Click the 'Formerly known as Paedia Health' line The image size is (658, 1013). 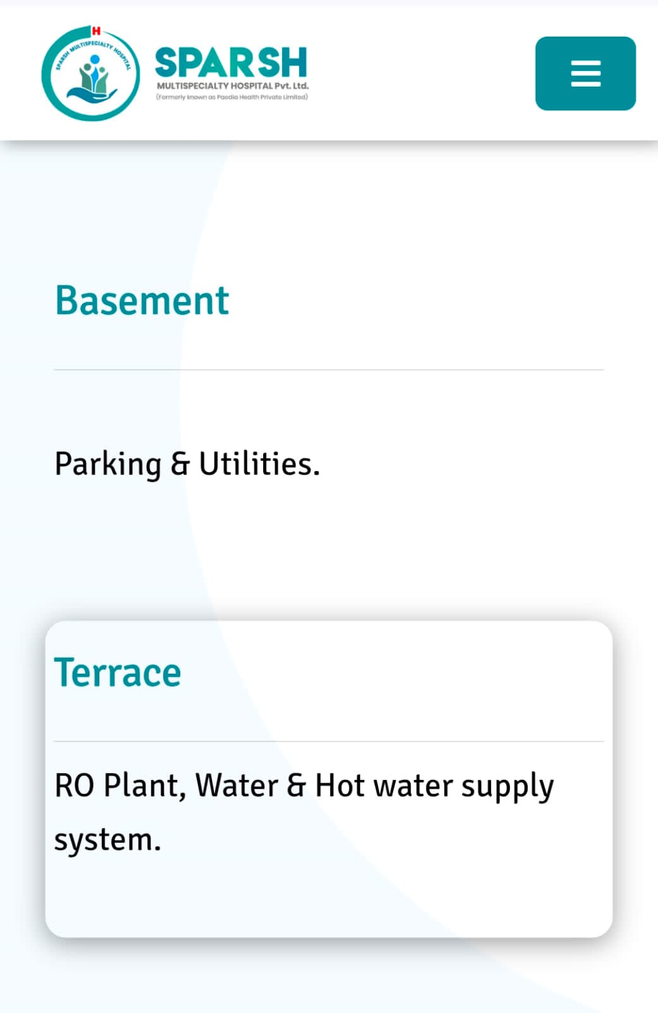[232, 97]
